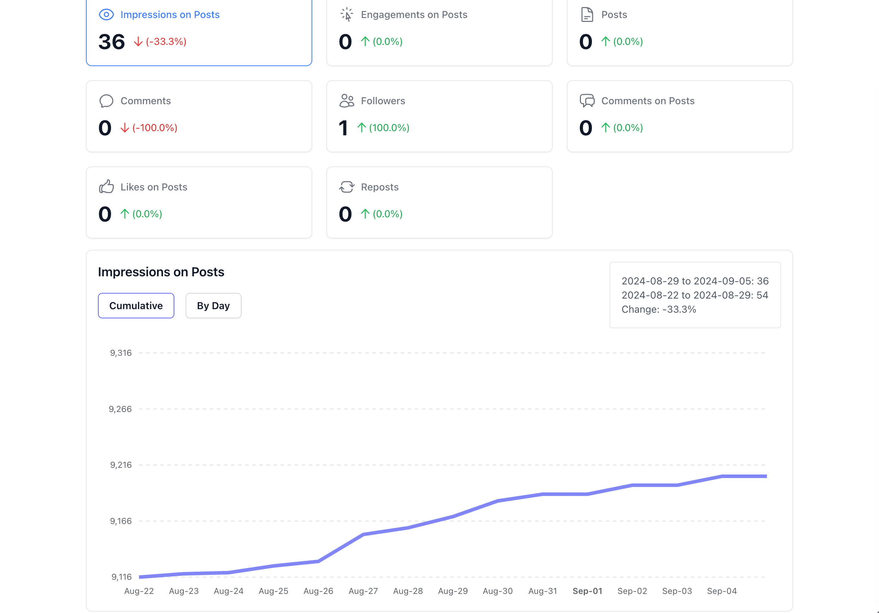Click the eye icon on Impressions on Posts

(106, 14)
